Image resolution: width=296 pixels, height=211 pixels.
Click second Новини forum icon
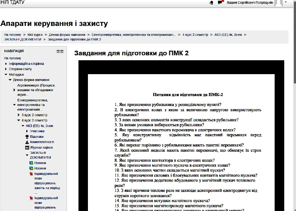coord(31,168)
